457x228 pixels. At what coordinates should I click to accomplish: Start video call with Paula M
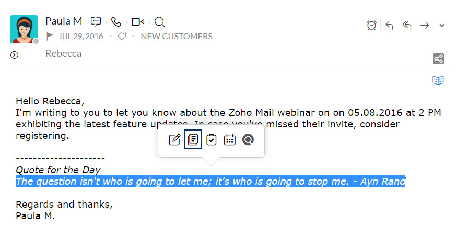138,22
